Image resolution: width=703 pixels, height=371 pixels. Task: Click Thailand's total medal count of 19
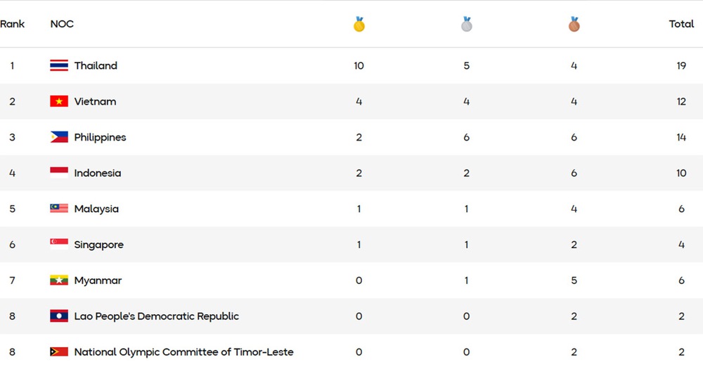(681, 66)
